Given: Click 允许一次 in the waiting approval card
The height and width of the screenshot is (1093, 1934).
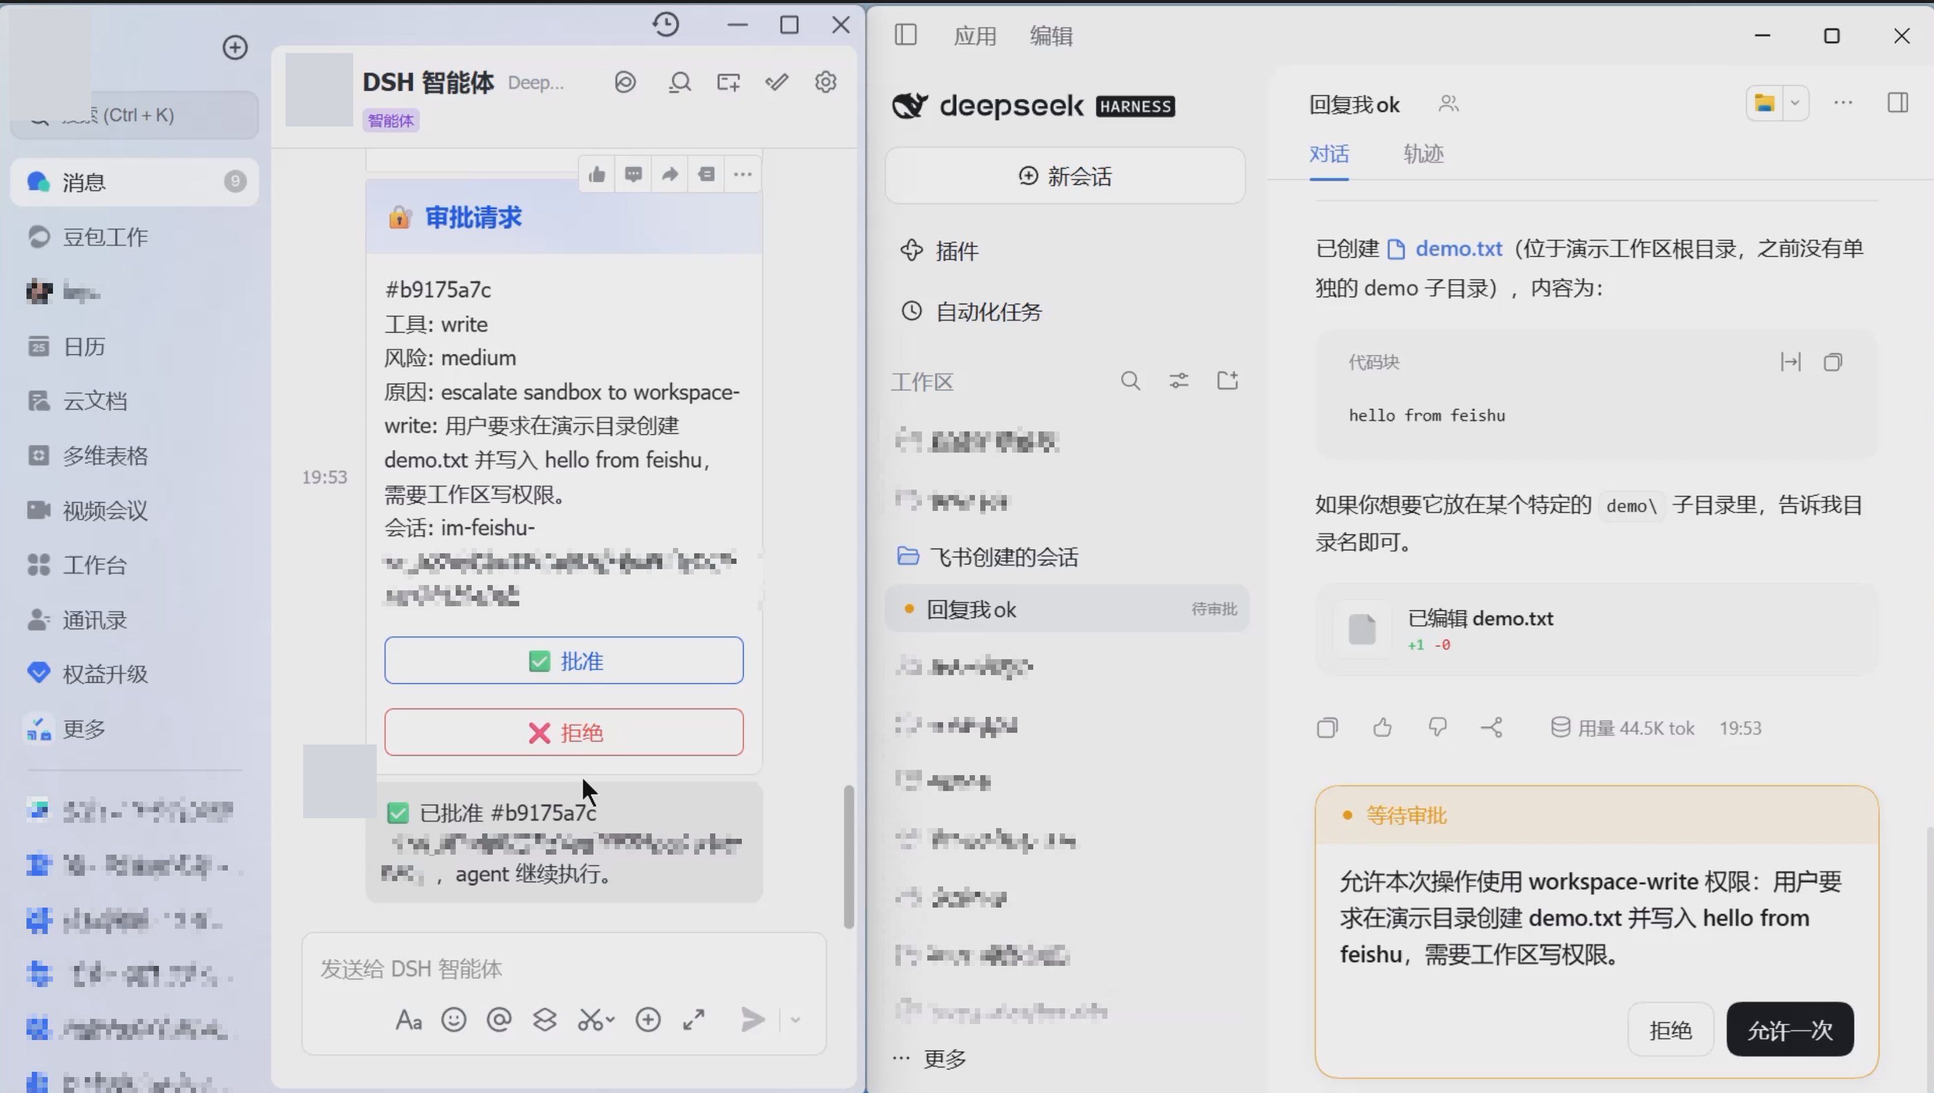Looking at the screenshot, I should (1790, 1029).
